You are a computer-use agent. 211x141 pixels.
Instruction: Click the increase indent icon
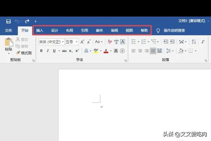(x=172, y=42)
